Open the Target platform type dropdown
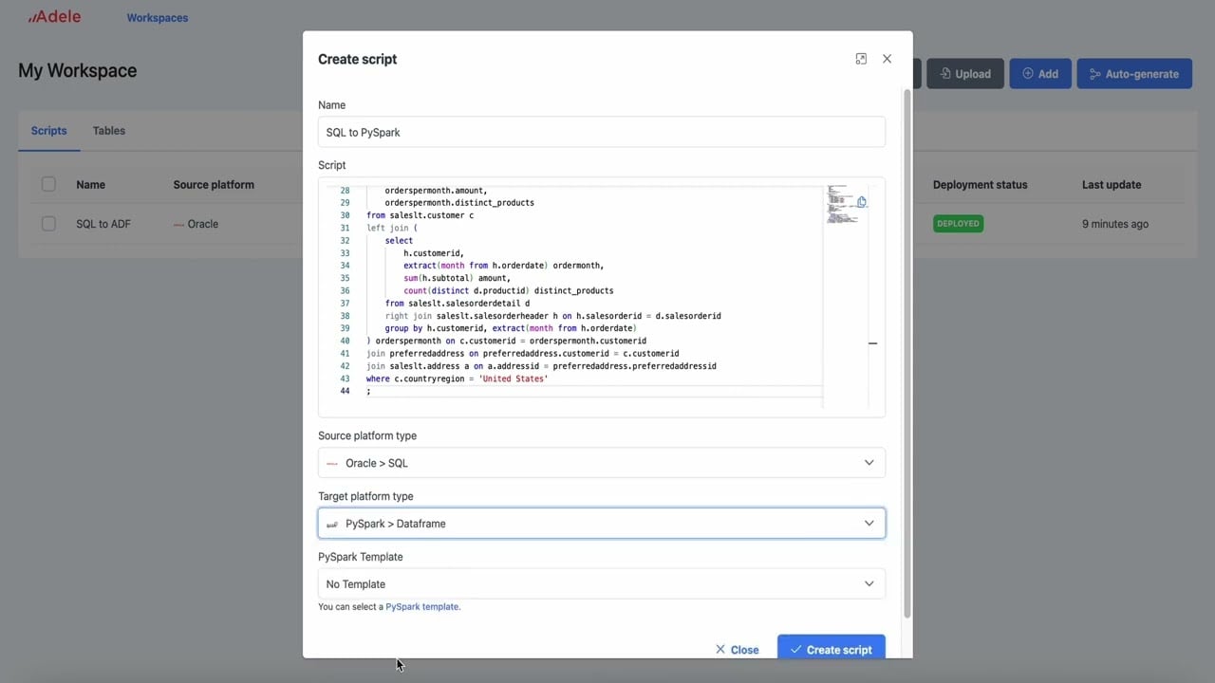This screenshot has width=1215, height=683. click(602, 524)
